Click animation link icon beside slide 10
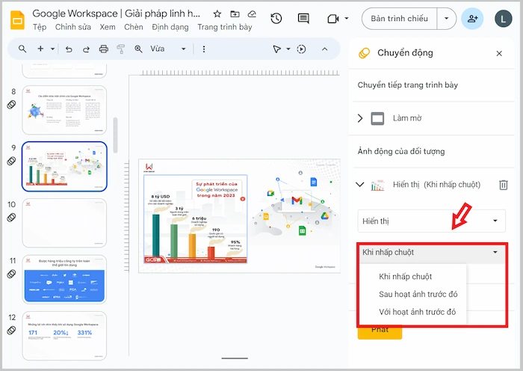The width and height of the screenshot is (523, 371). click(x=11, y=218)
